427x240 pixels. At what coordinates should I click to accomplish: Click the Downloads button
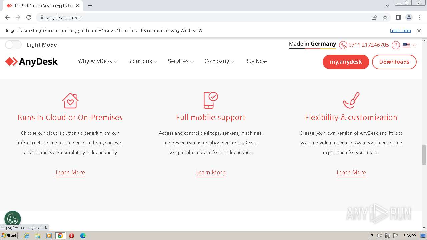394,62
